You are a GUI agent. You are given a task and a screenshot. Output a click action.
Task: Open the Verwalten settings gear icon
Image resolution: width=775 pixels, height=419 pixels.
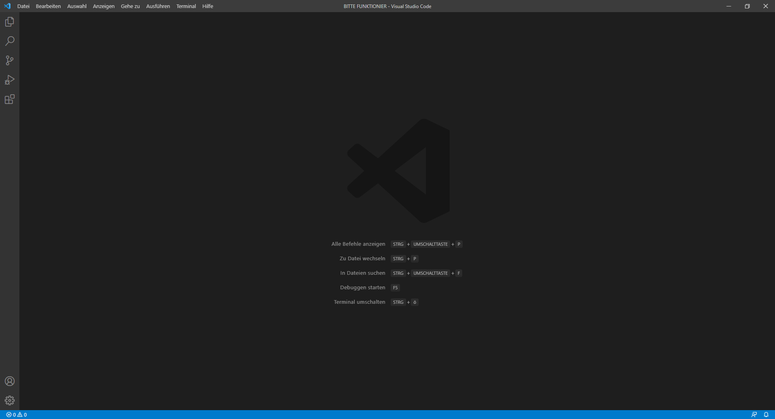click(x=9, y=400)
